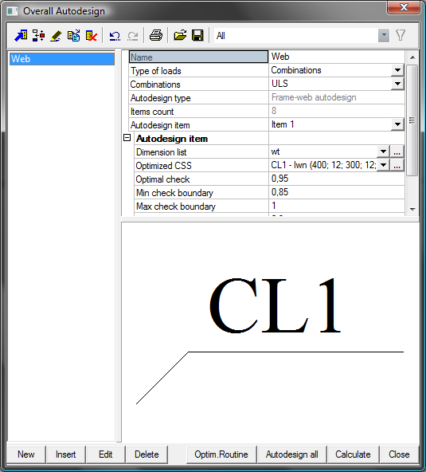The width and height of the screenshot is (426, 472).
Task: Click the insert item toolbar icon
Action: click(38, 36)
